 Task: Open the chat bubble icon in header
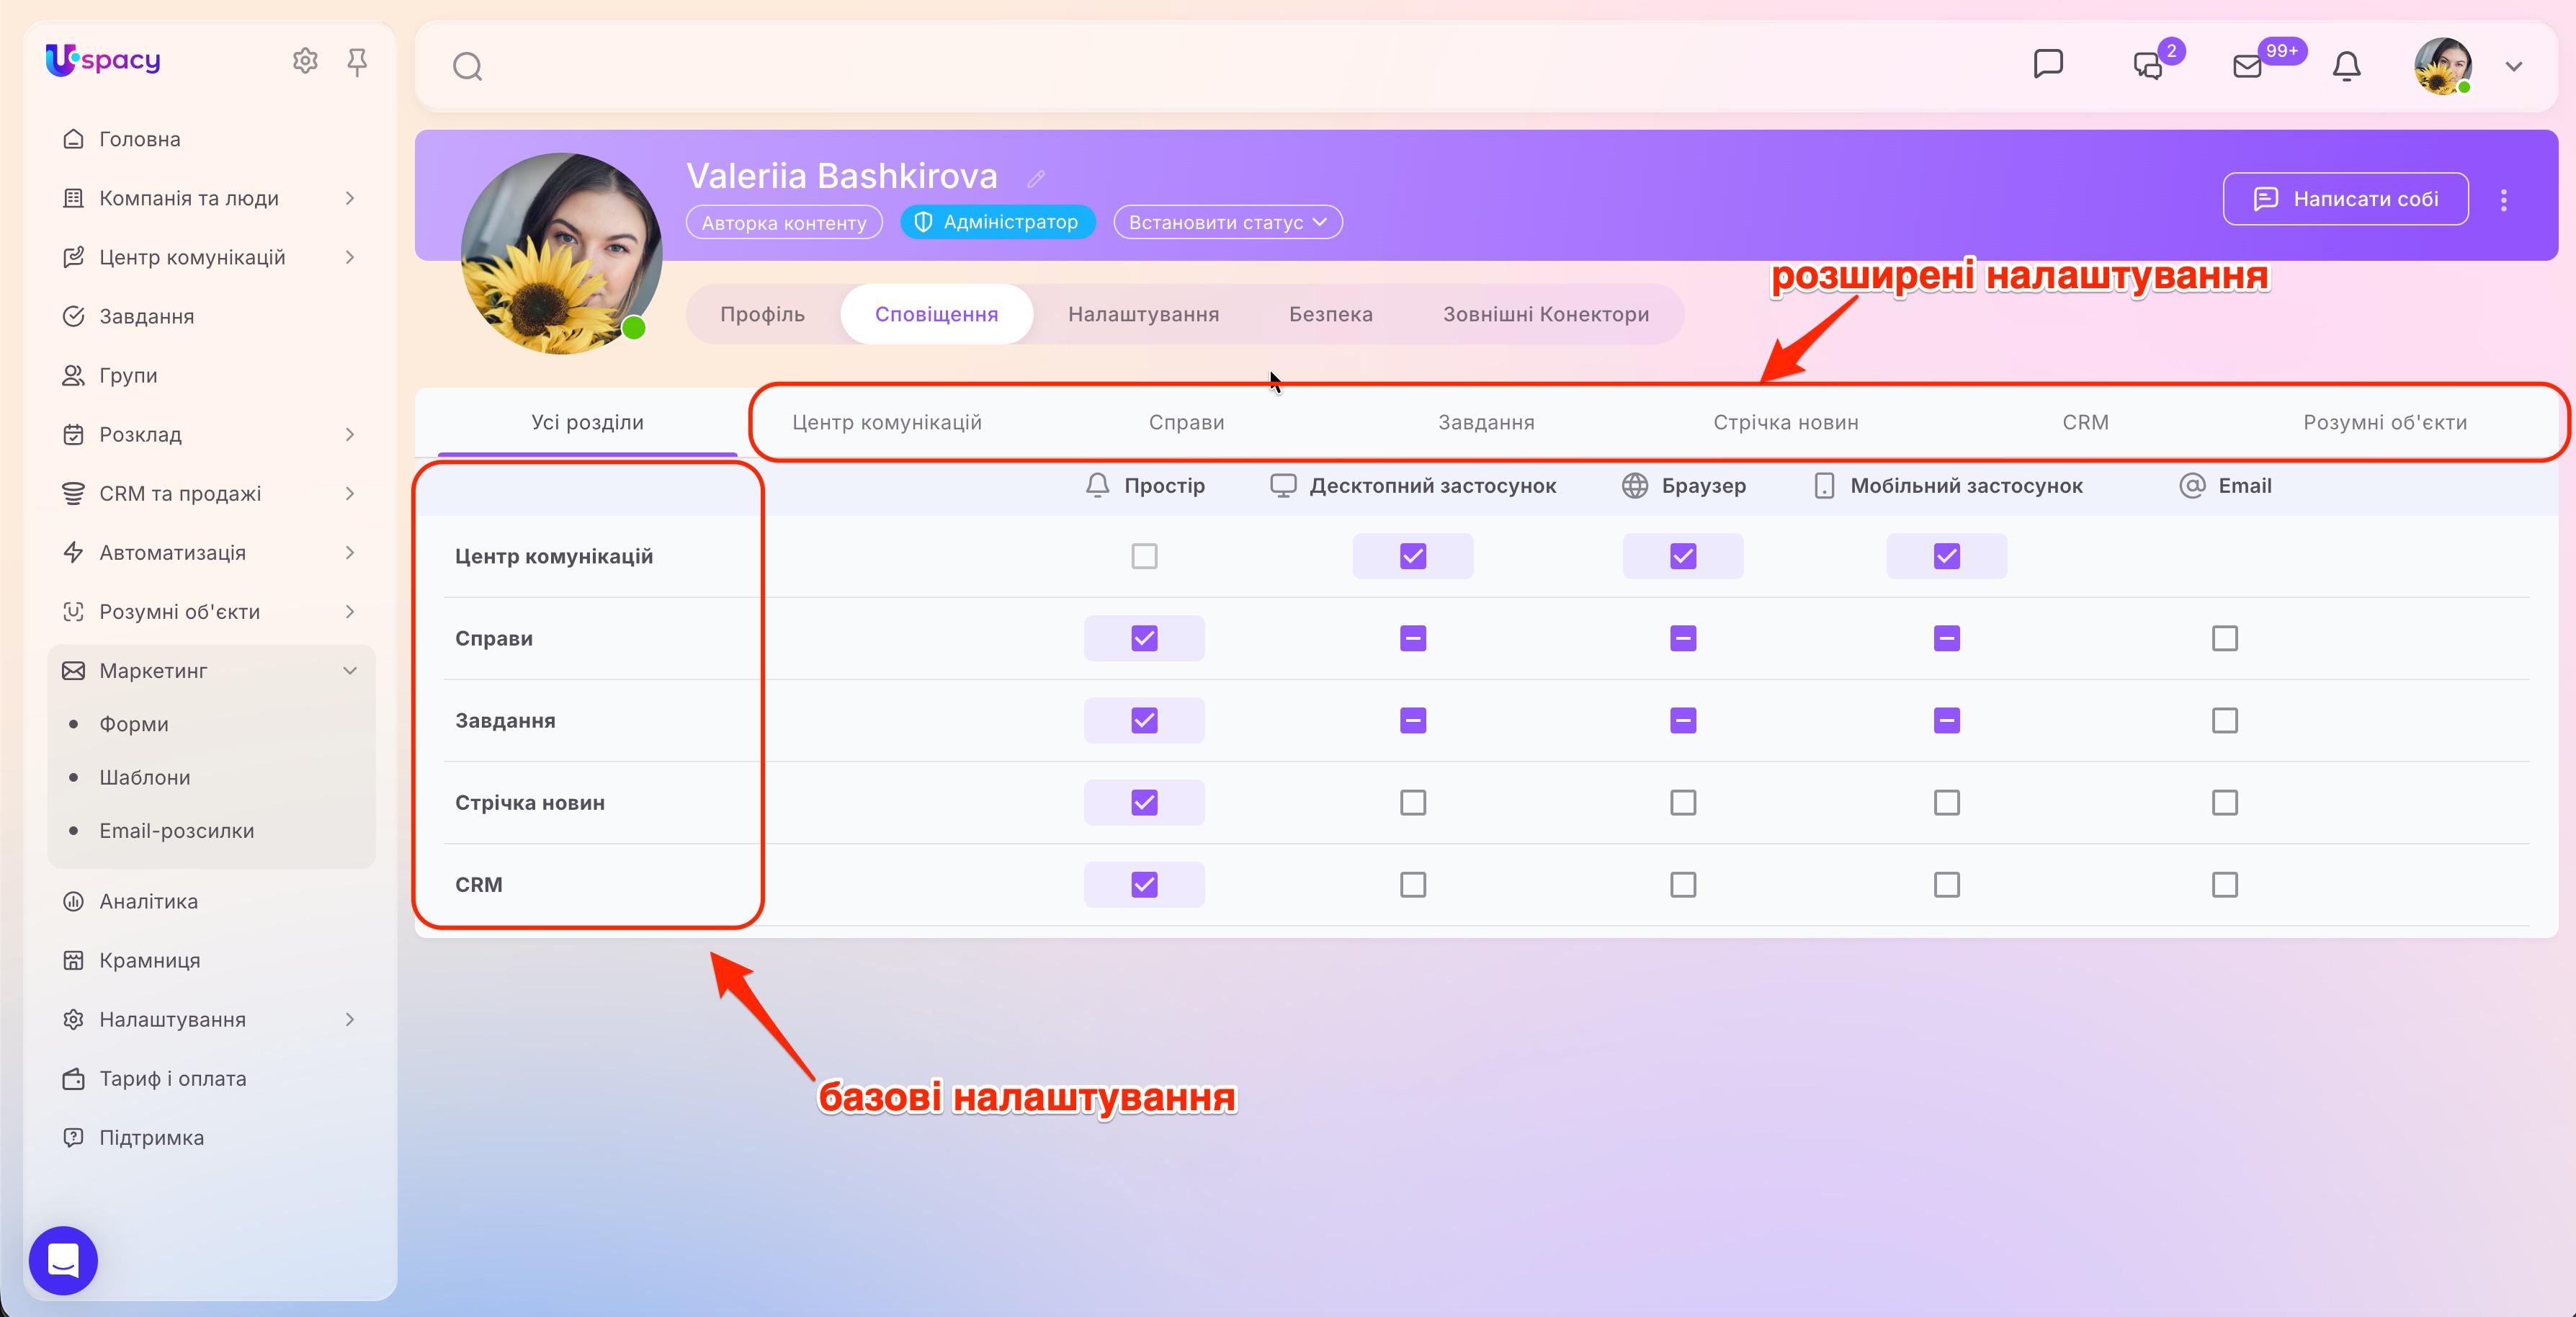tap(2048, 64)
